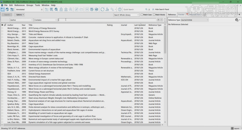242x130 pixels.
Task: Click the Sync Library circular arrows icon
Action: pyautogui.click(x=102, y=10)
